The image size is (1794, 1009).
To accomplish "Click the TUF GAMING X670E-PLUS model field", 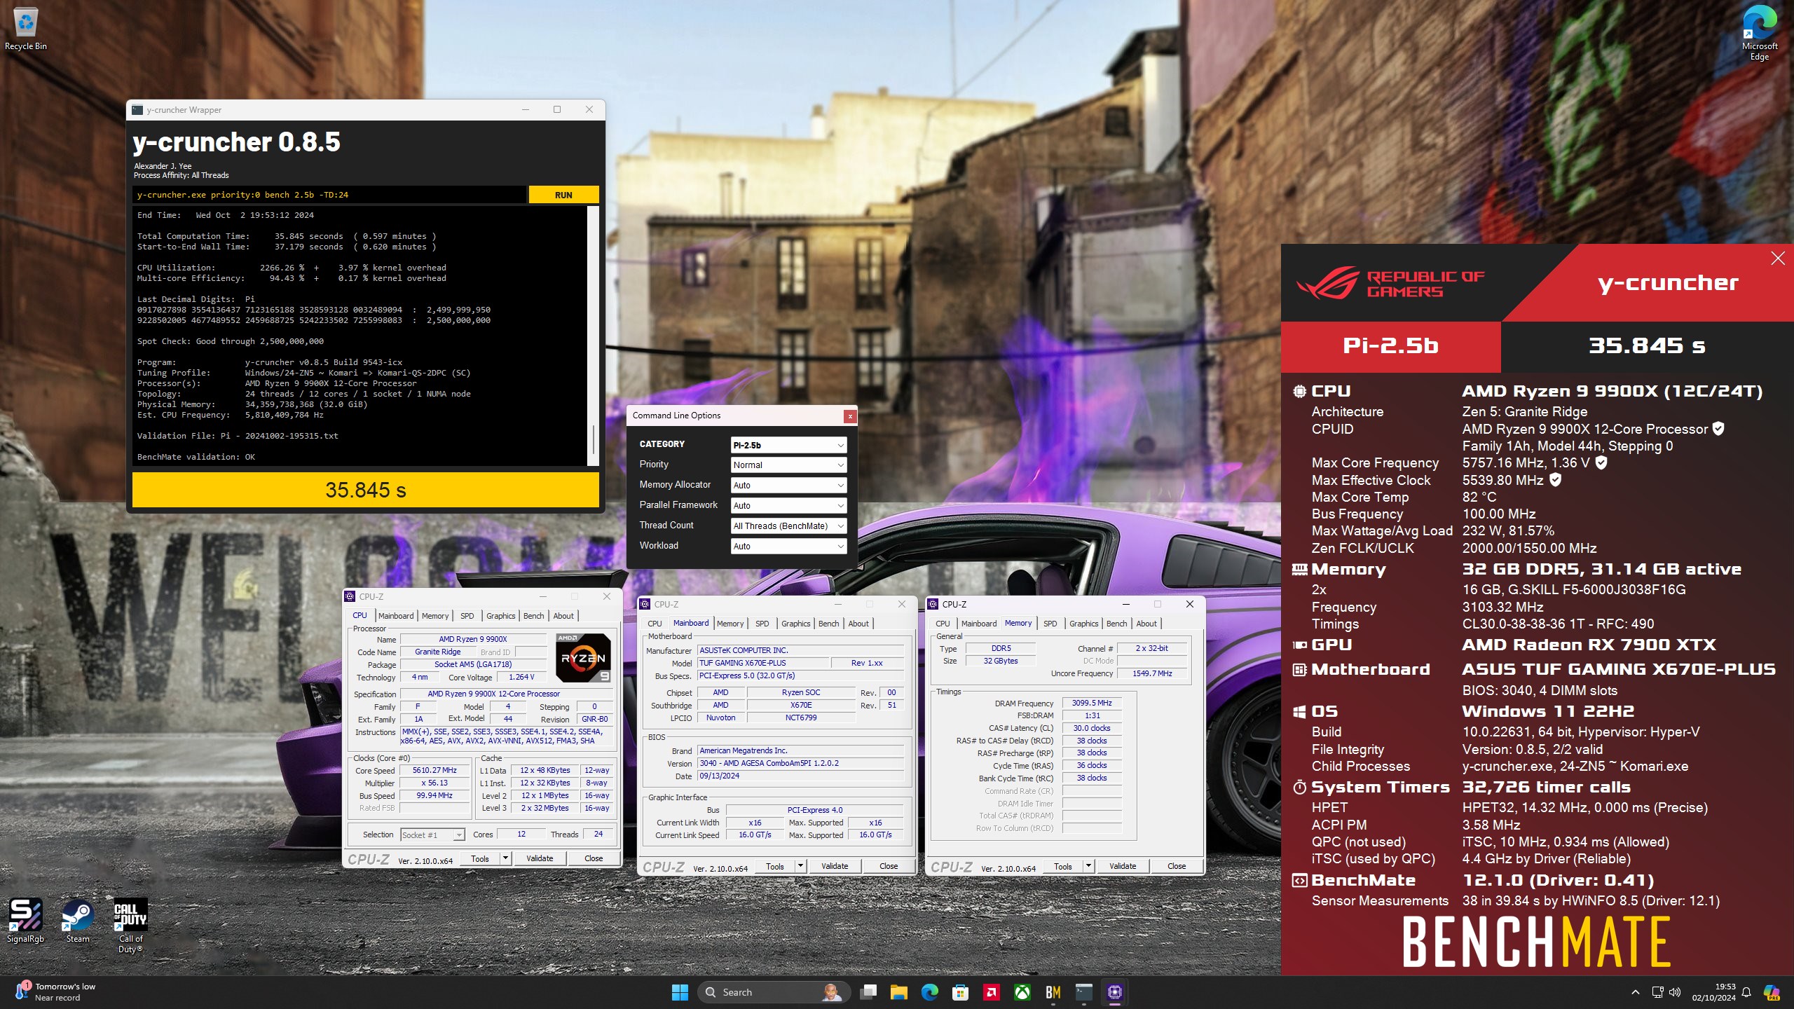I will point(762,663).
